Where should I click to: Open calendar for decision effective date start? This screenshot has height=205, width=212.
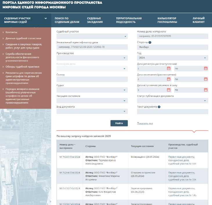coord(168,90)
